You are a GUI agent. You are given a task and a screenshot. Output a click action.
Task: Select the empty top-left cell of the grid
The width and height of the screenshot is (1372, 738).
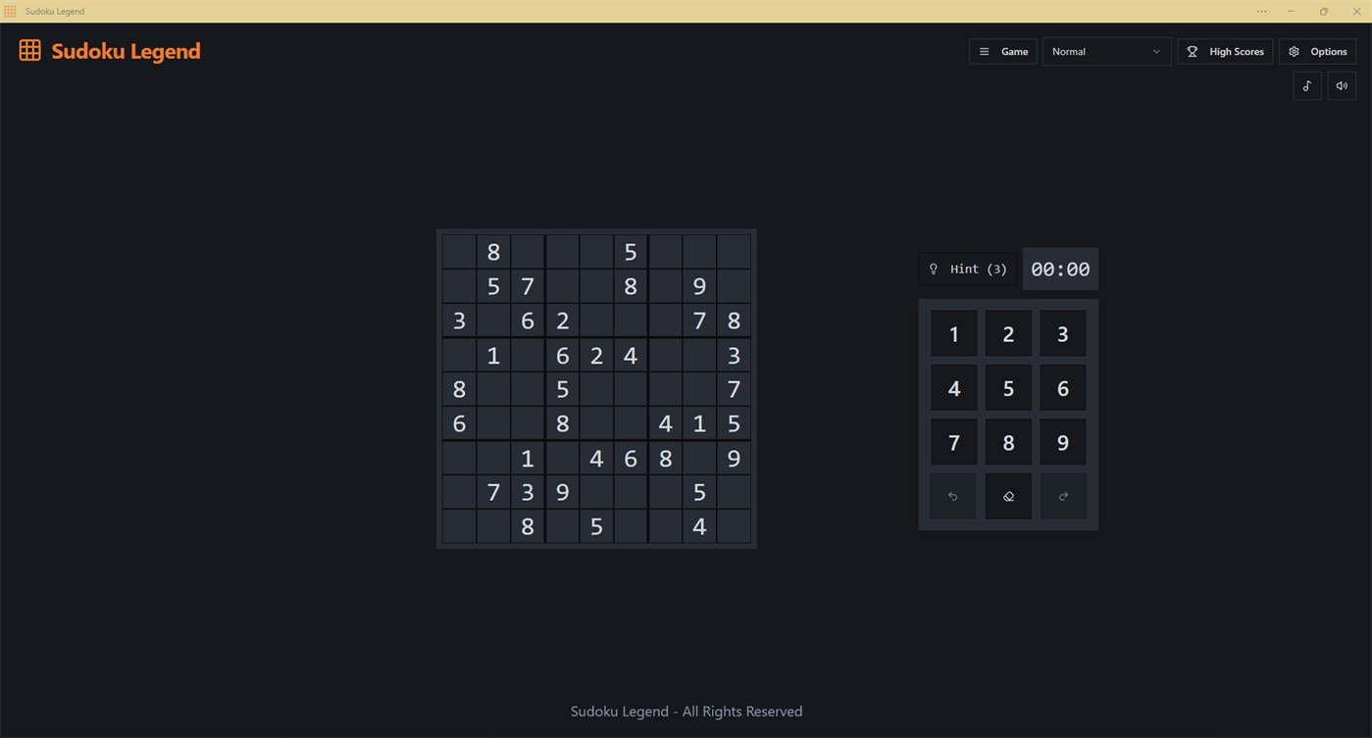(x=459, y=251)
